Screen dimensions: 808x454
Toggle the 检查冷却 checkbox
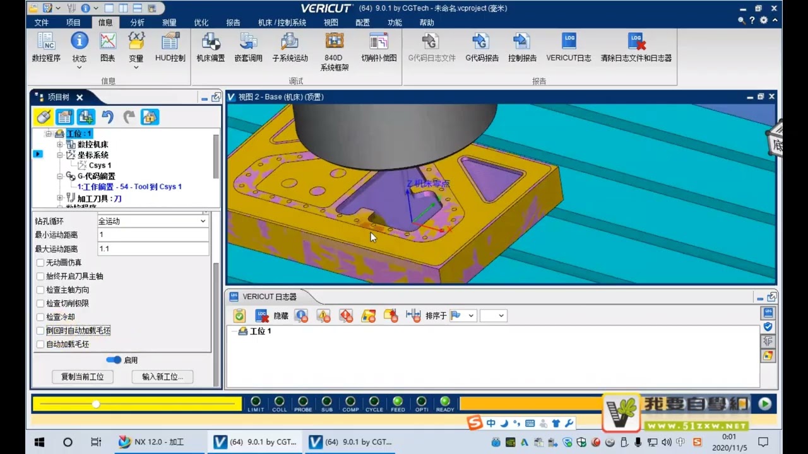tap(41, 317)
